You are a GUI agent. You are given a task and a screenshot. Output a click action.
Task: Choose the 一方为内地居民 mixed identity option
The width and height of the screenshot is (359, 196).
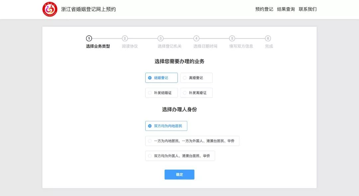click(192, 141)
